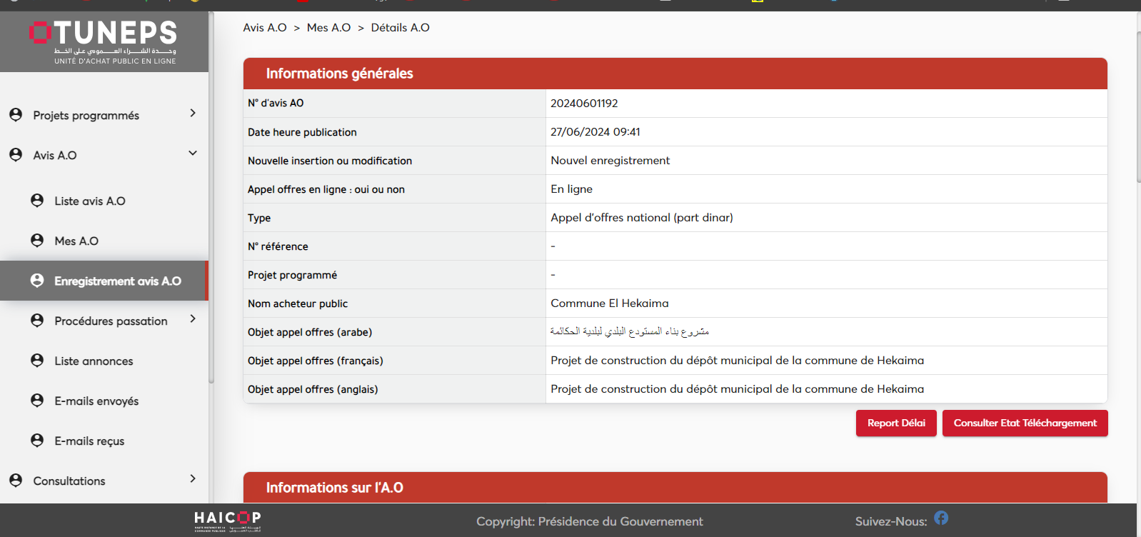Click the buyer name Commune El Hekaima
The width and height of the screenshot is (1141, 537).
click(610, 303)
